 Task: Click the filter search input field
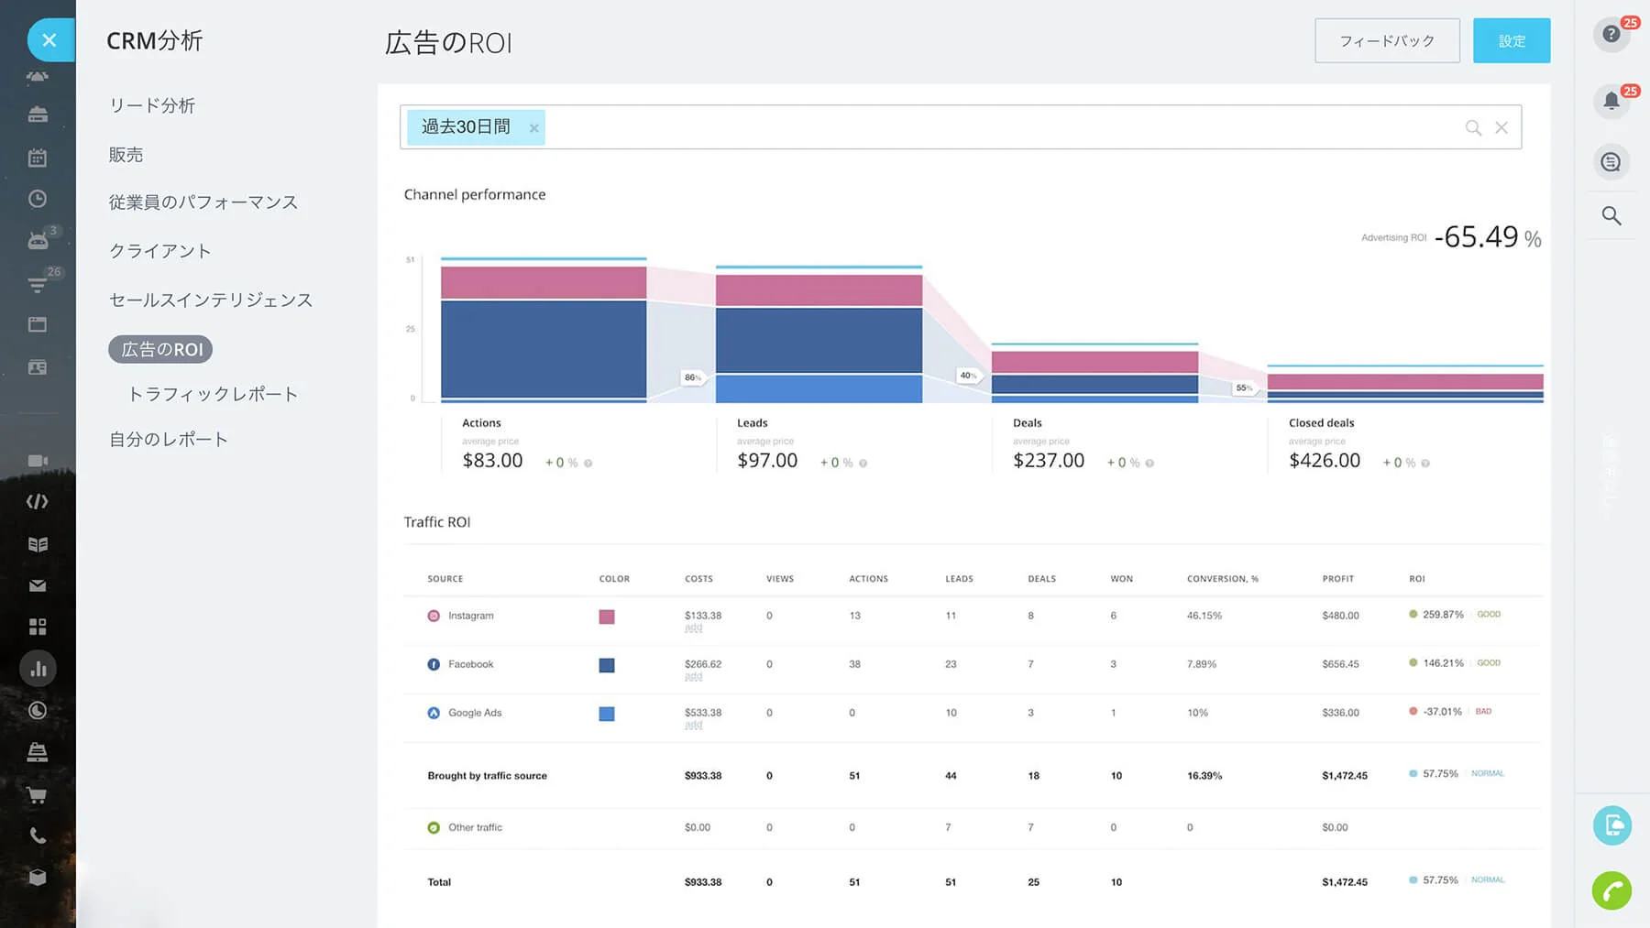pos(917,127)
